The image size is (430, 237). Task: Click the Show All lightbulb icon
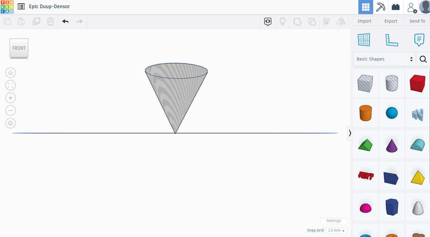point(283,22)
